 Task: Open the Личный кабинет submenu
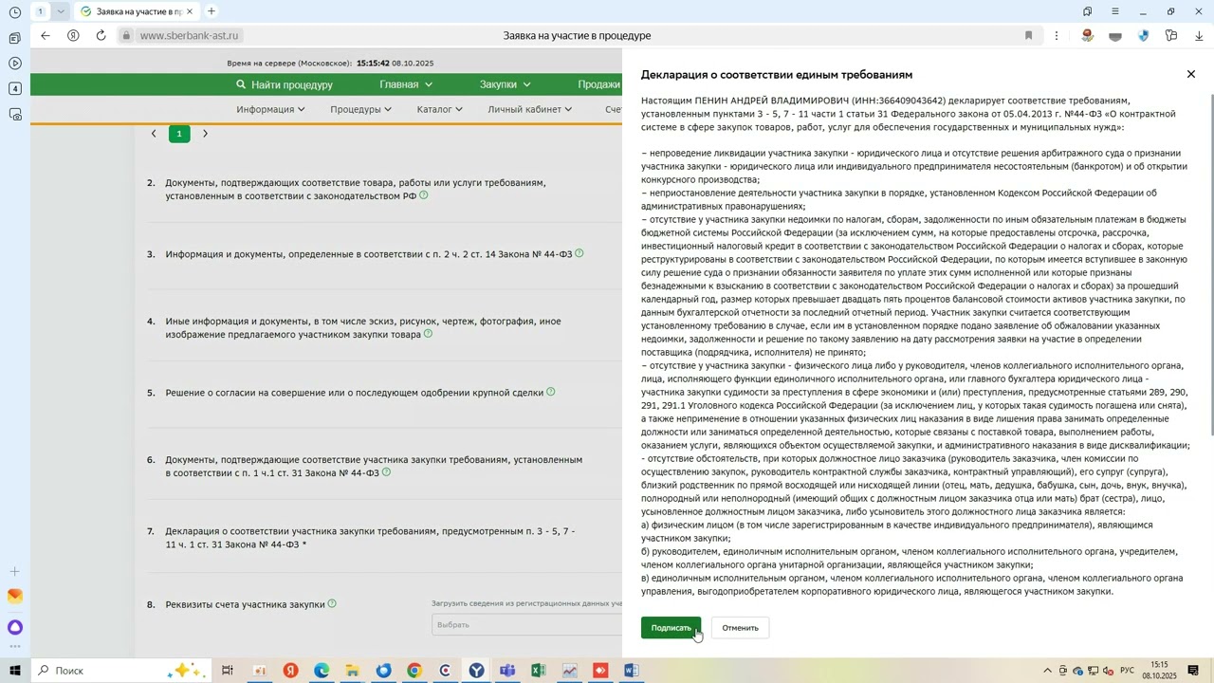[530, 109]
